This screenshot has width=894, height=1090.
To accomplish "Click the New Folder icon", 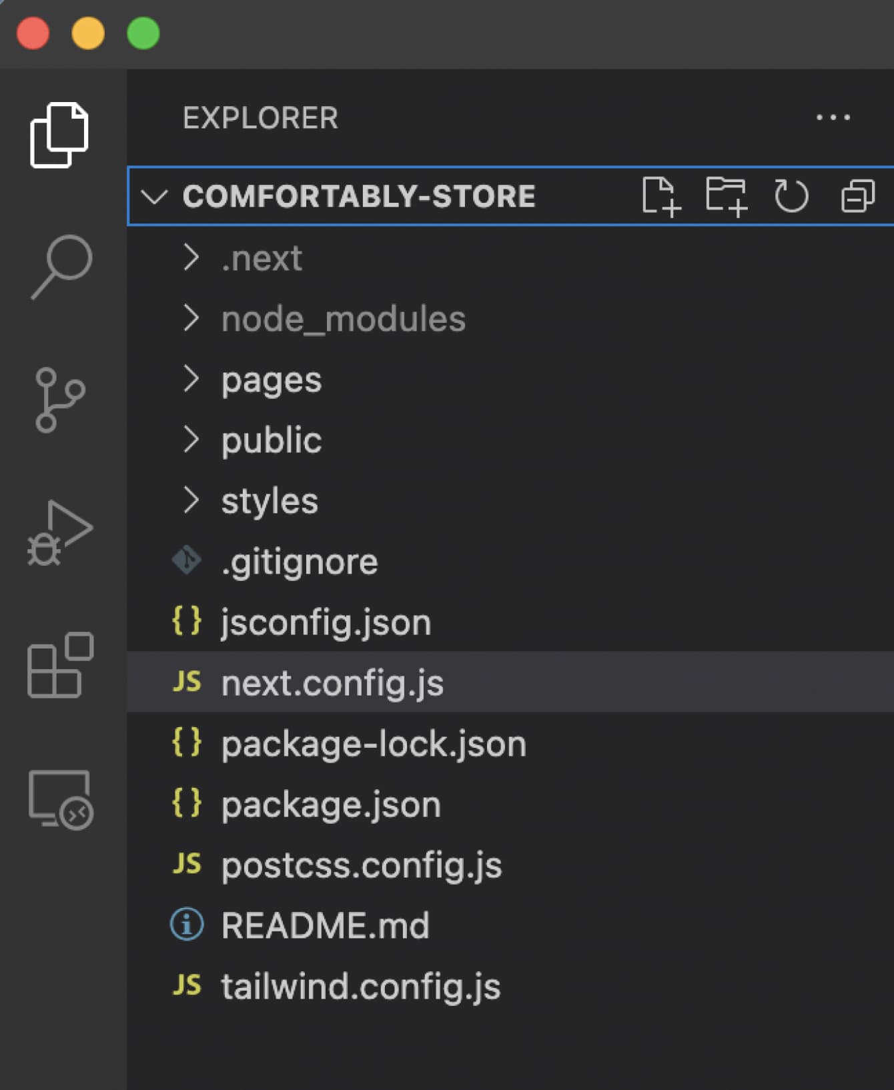I will 726,196.
